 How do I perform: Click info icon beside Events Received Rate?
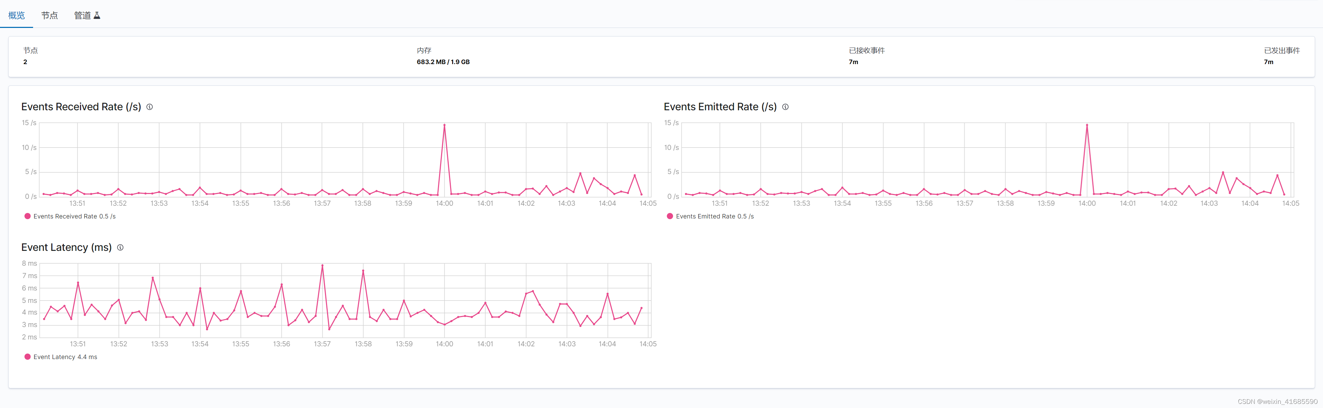point(150,107)
